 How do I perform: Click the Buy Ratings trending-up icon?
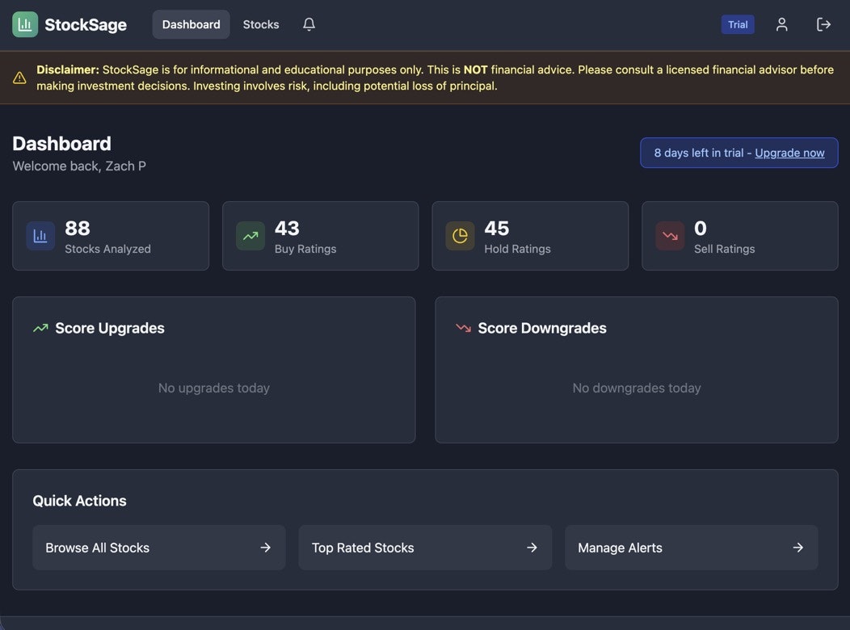250,236
